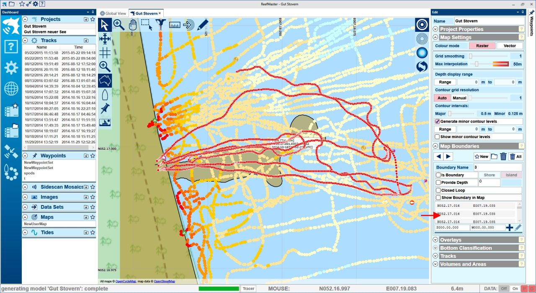536x293 pixels.
Task: Select Vector colour mode
Action: tap(510, 46)
